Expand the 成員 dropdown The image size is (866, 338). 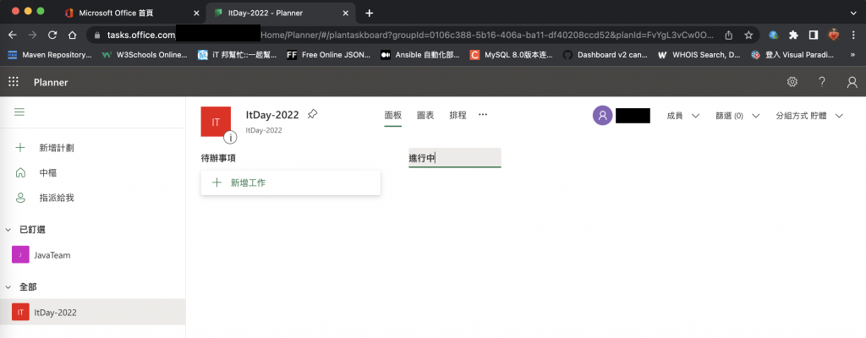click(x=683, y=116)
